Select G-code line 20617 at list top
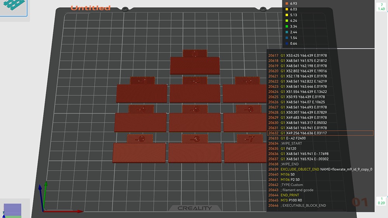 pos(303,55)
